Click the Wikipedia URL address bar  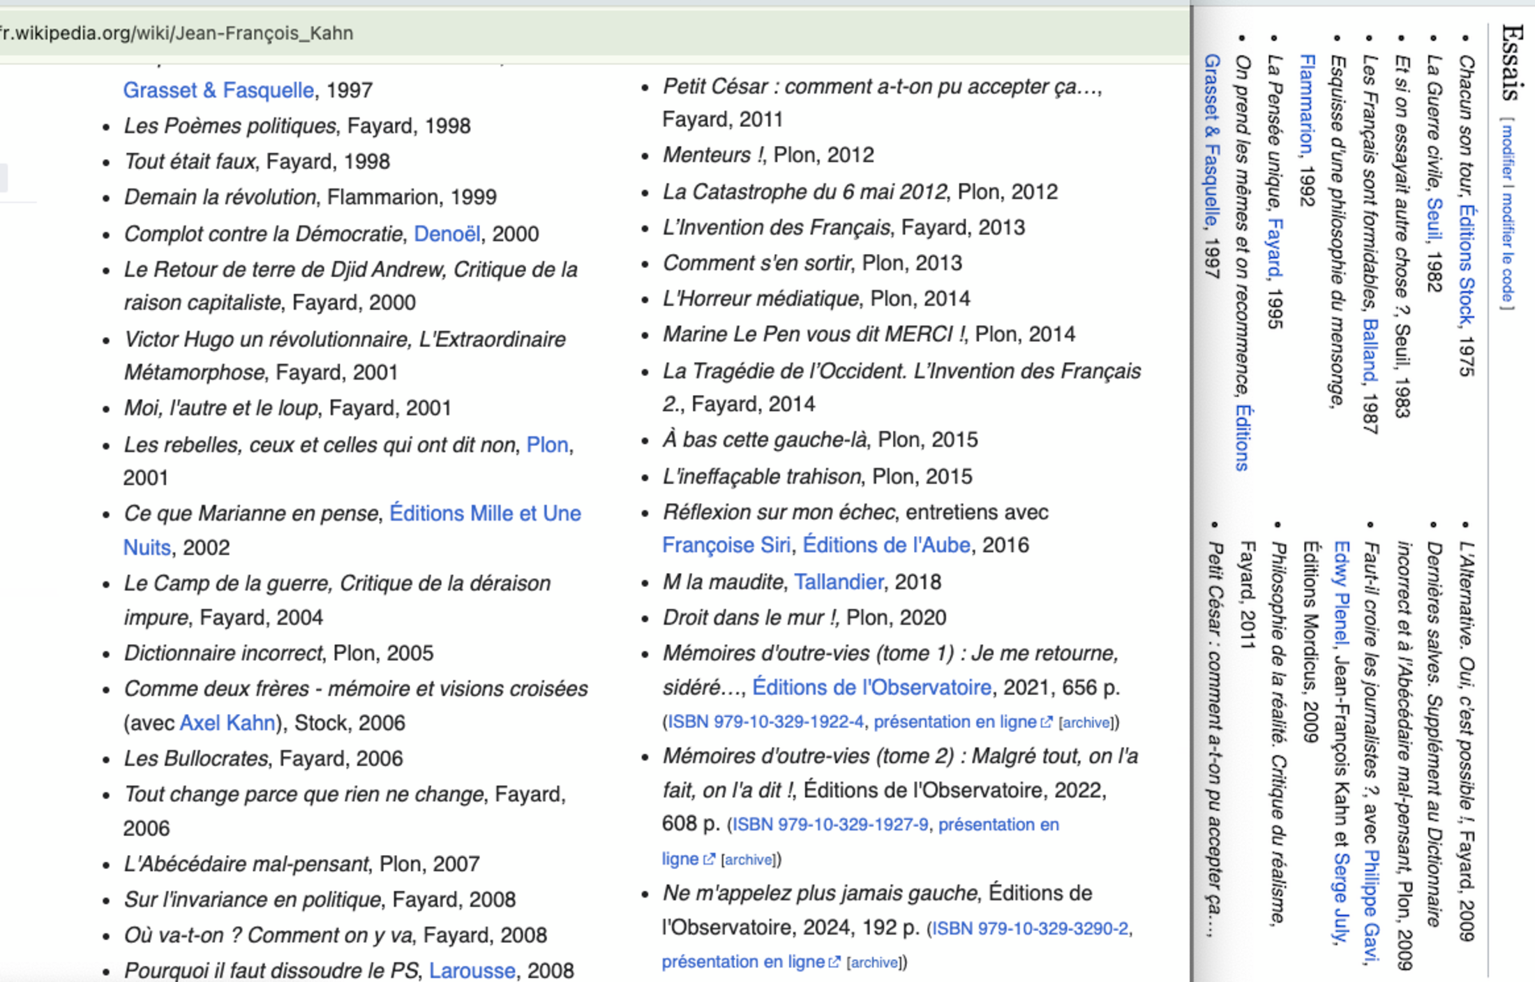(x=279, y=33)
